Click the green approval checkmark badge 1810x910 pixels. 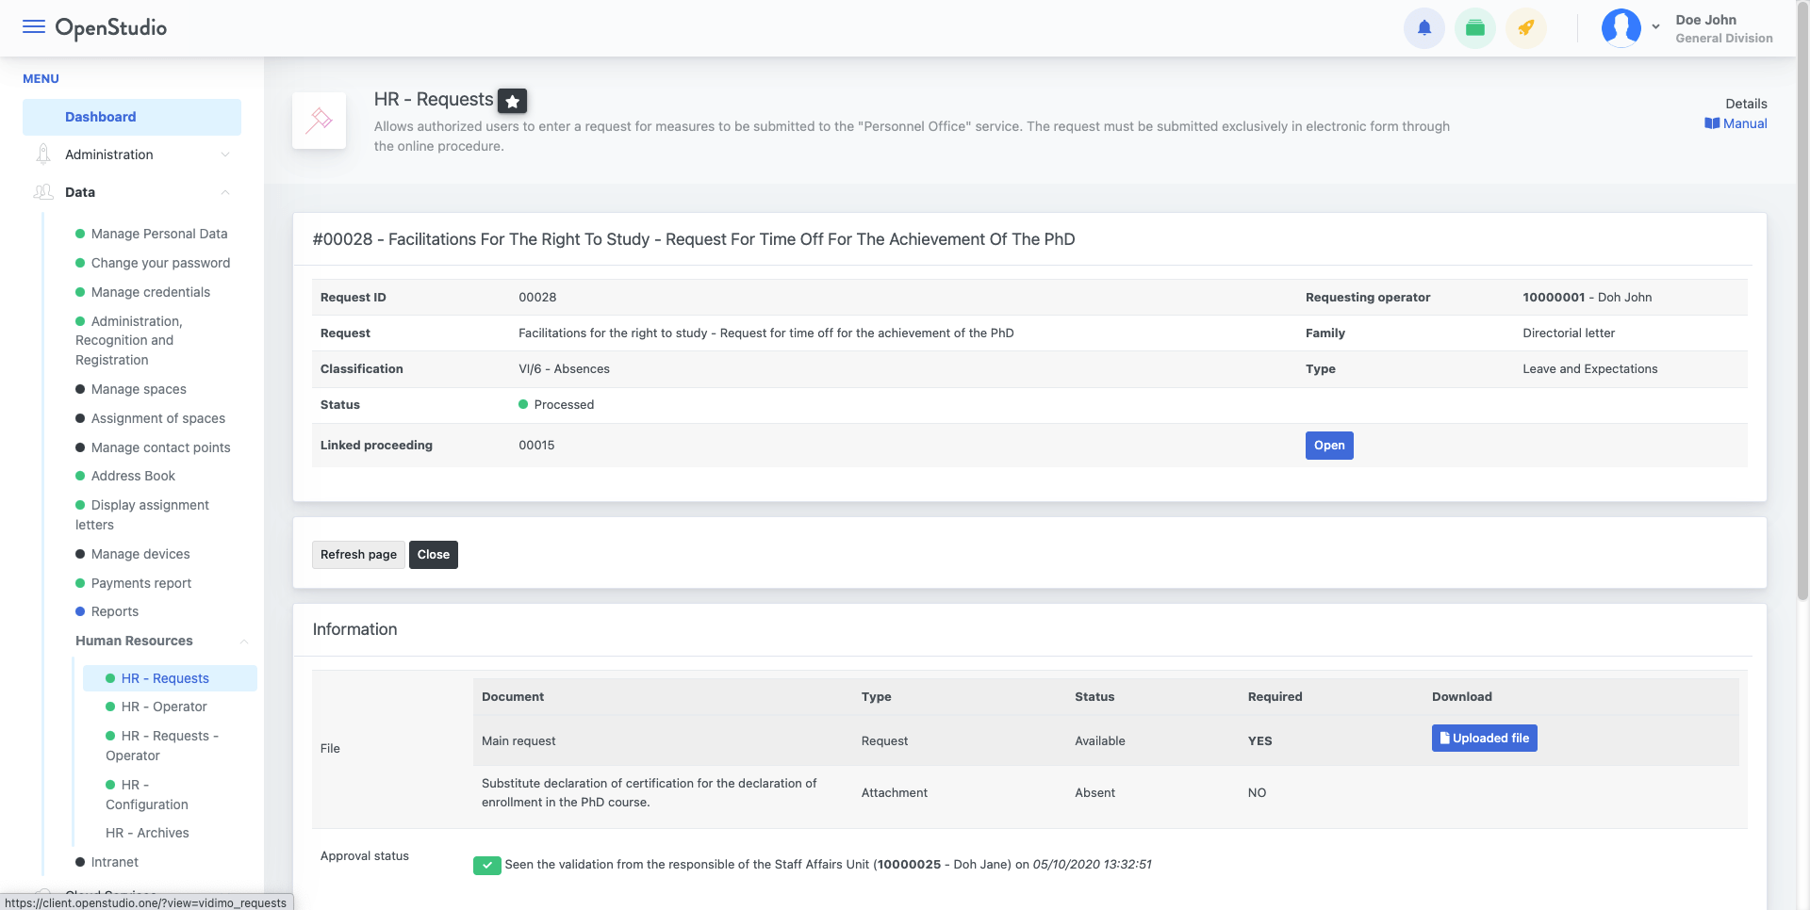(487, 865)
